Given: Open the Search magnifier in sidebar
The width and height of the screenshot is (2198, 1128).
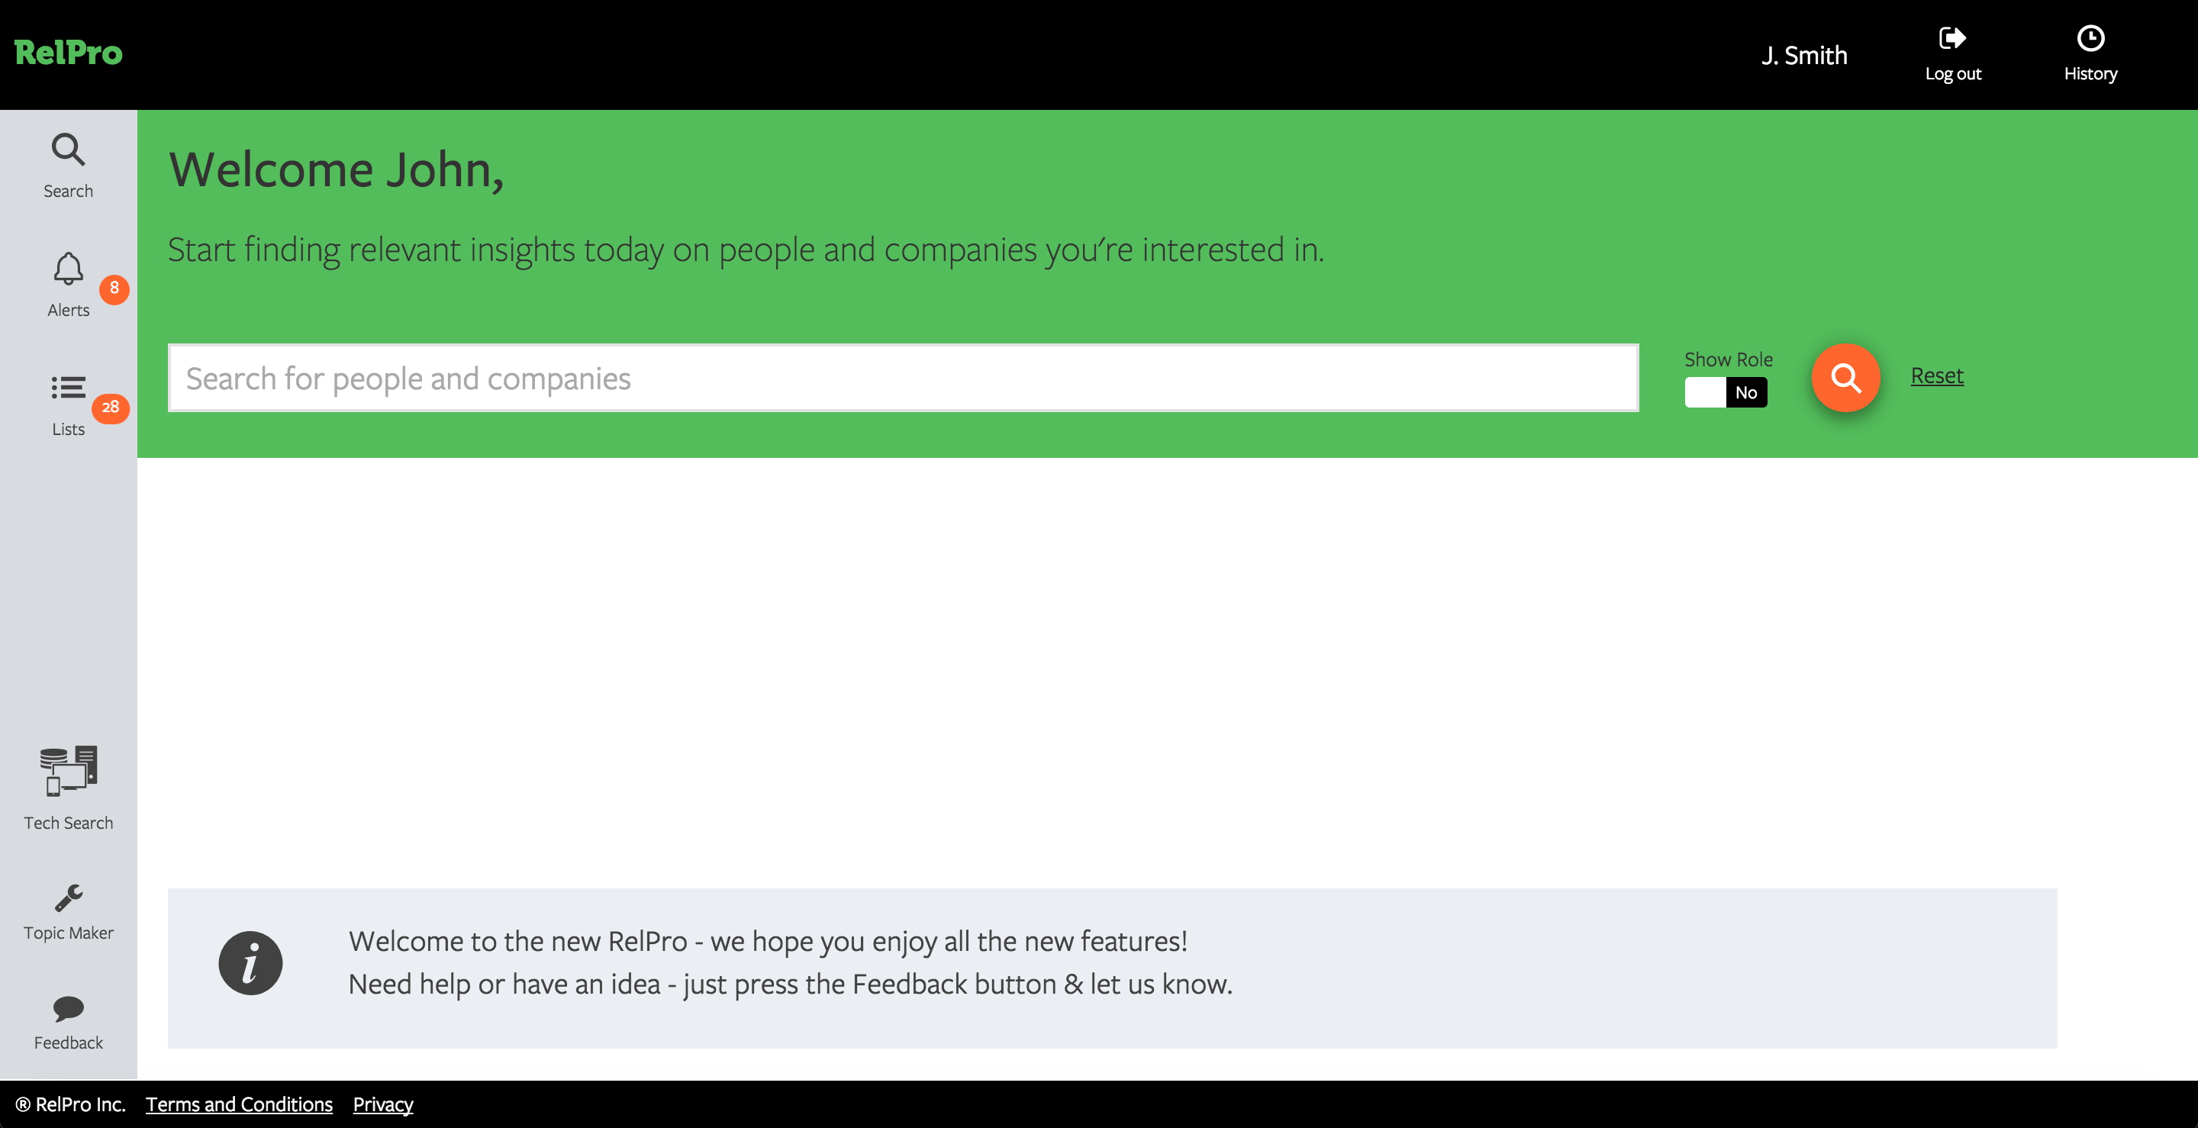Looking at the screenshot, I should pyautogui.click(x=68, y=150).
